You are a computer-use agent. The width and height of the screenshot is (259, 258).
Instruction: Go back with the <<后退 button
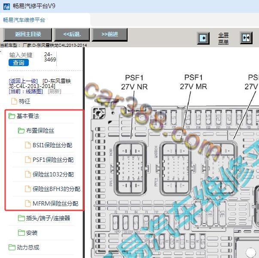[x=72, y=34]
